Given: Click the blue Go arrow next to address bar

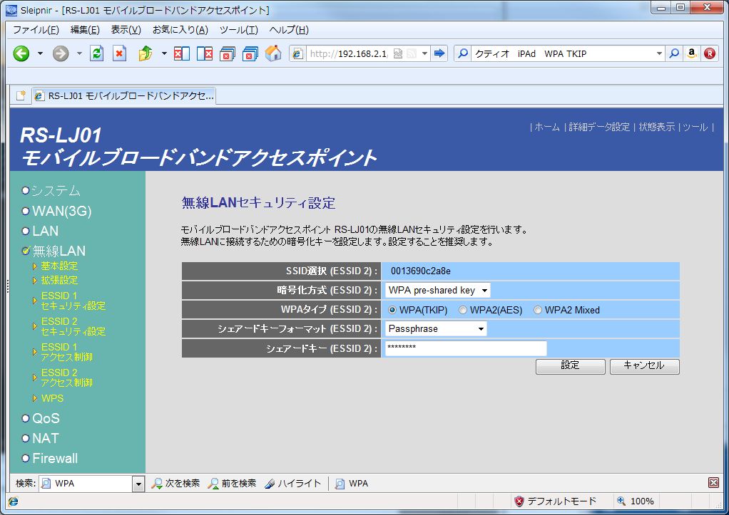Looking at the screenshot, I should pyautogui.click(x=439, y=53).
